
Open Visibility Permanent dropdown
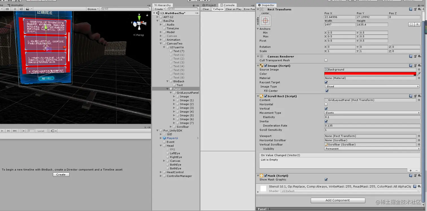[372, 149]
